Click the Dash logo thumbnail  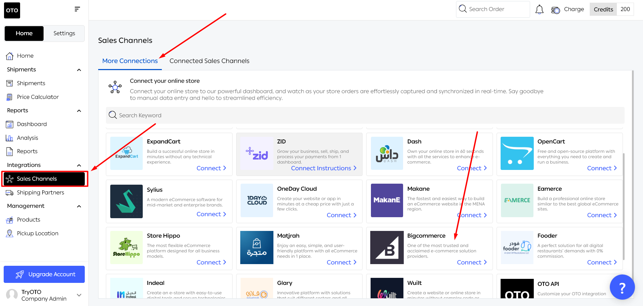(x=387, y=153)
